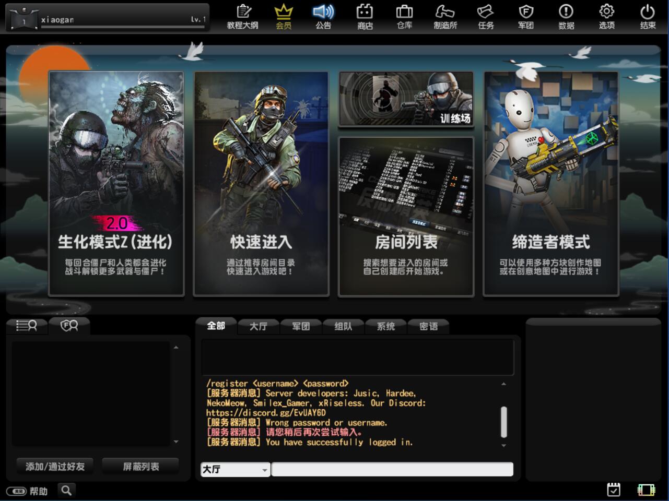
Task: Click the calendar check-in icon
Action: [x=614, y=490]
